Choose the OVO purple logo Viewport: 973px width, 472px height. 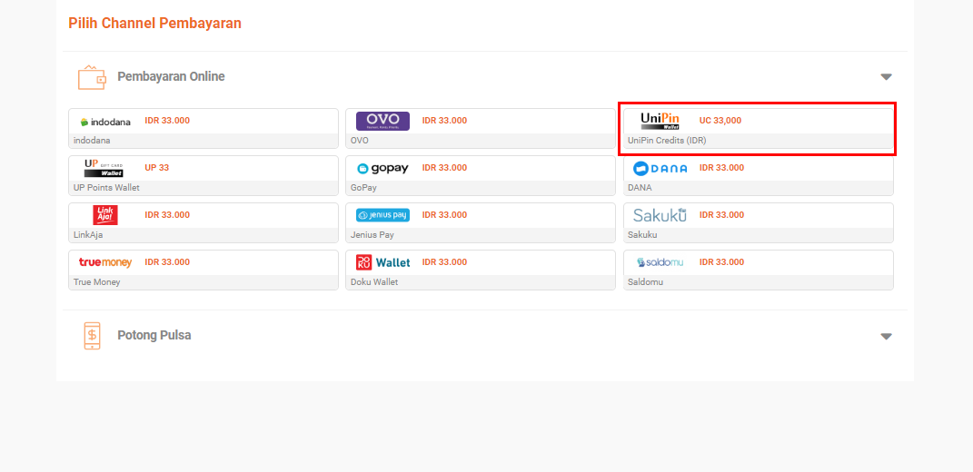(382, 121)
